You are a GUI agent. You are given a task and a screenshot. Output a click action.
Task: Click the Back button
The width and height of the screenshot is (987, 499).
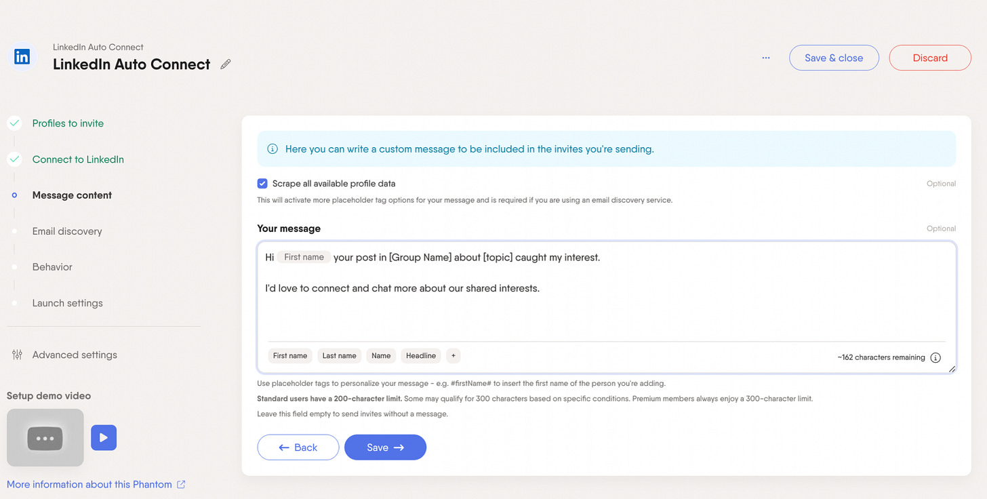pyautogui.click(x=298, y=447)
